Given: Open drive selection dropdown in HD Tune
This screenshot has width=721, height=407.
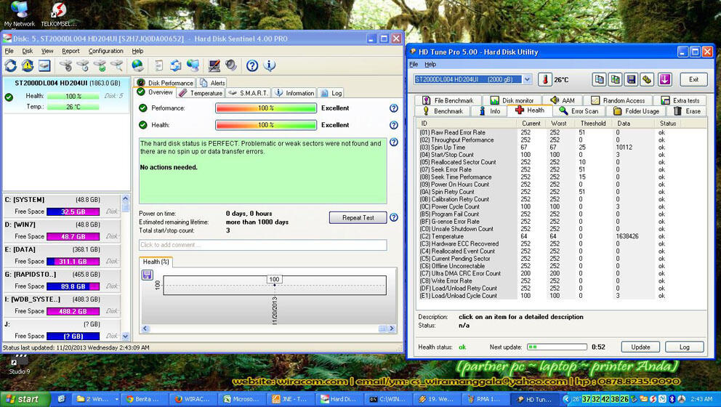Looking at the screenshot, I should coord(528,79).
